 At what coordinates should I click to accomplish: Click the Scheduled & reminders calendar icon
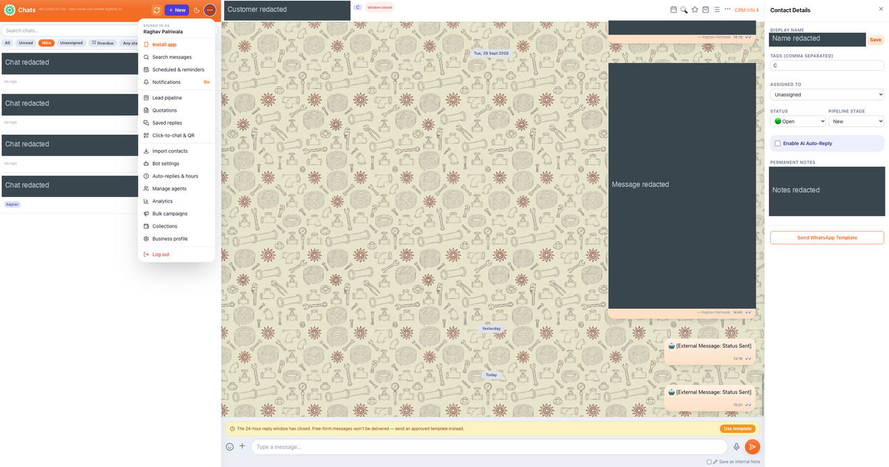click(x=147, y=69)
